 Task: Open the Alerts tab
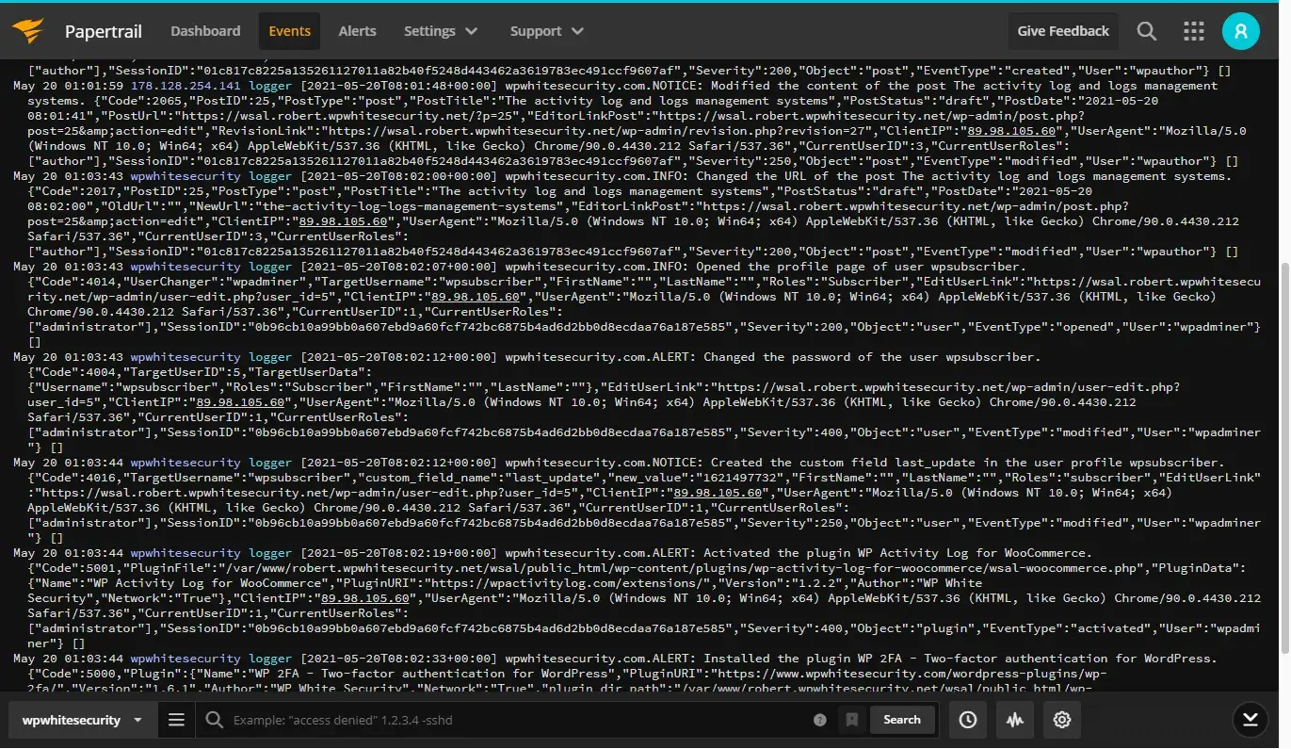(x=357, y=31)
